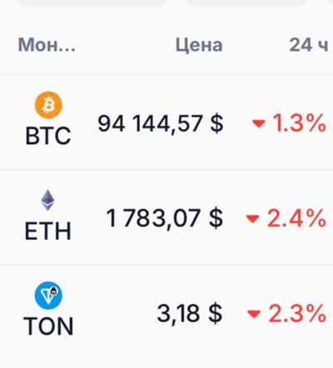Screen dimensions: 333x368
Task: Select the ETH 2.4% daily change value
Action: pos(296,219)
